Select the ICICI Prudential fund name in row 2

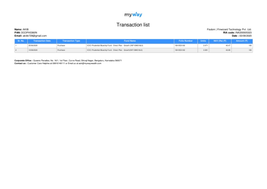115,50
